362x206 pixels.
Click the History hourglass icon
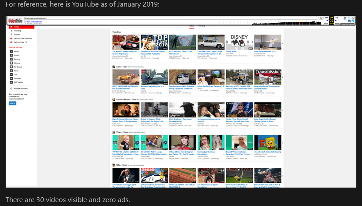coord(11,35)
